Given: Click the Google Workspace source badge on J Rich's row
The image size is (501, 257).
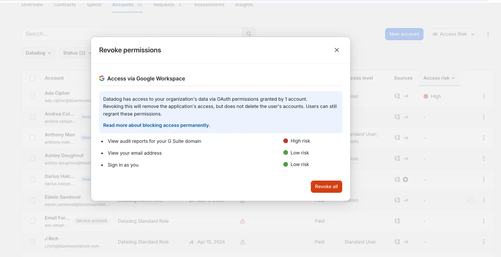Looking at the screenshot, I should pos(397,242).
